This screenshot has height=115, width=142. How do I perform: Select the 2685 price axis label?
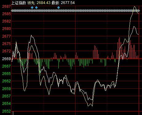coord(6,14)
